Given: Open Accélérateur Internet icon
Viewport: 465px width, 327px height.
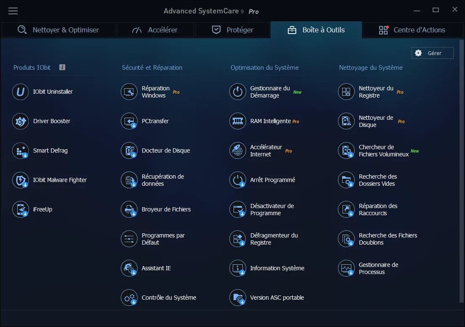Looking at the screenshot, I should pos(237,150).
